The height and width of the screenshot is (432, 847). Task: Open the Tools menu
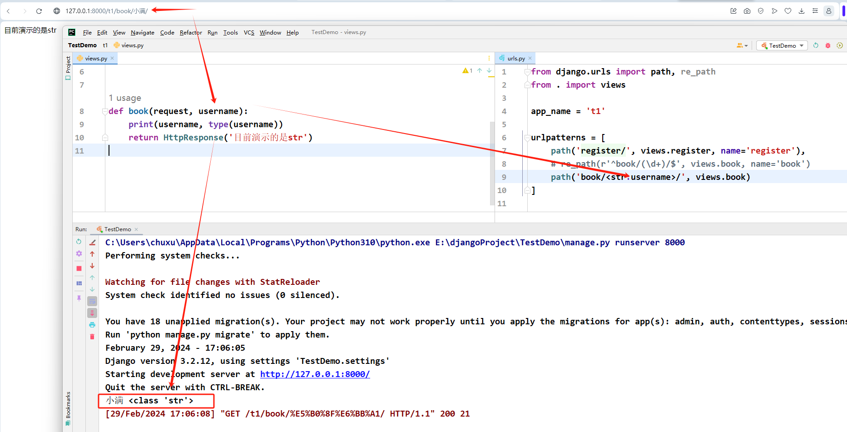point(231,32)
